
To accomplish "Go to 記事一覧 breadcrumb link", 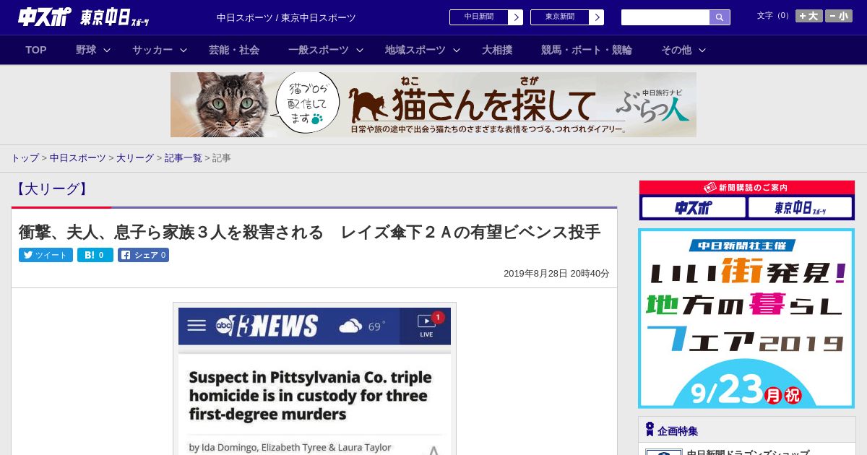I will [x=183, y=158].
